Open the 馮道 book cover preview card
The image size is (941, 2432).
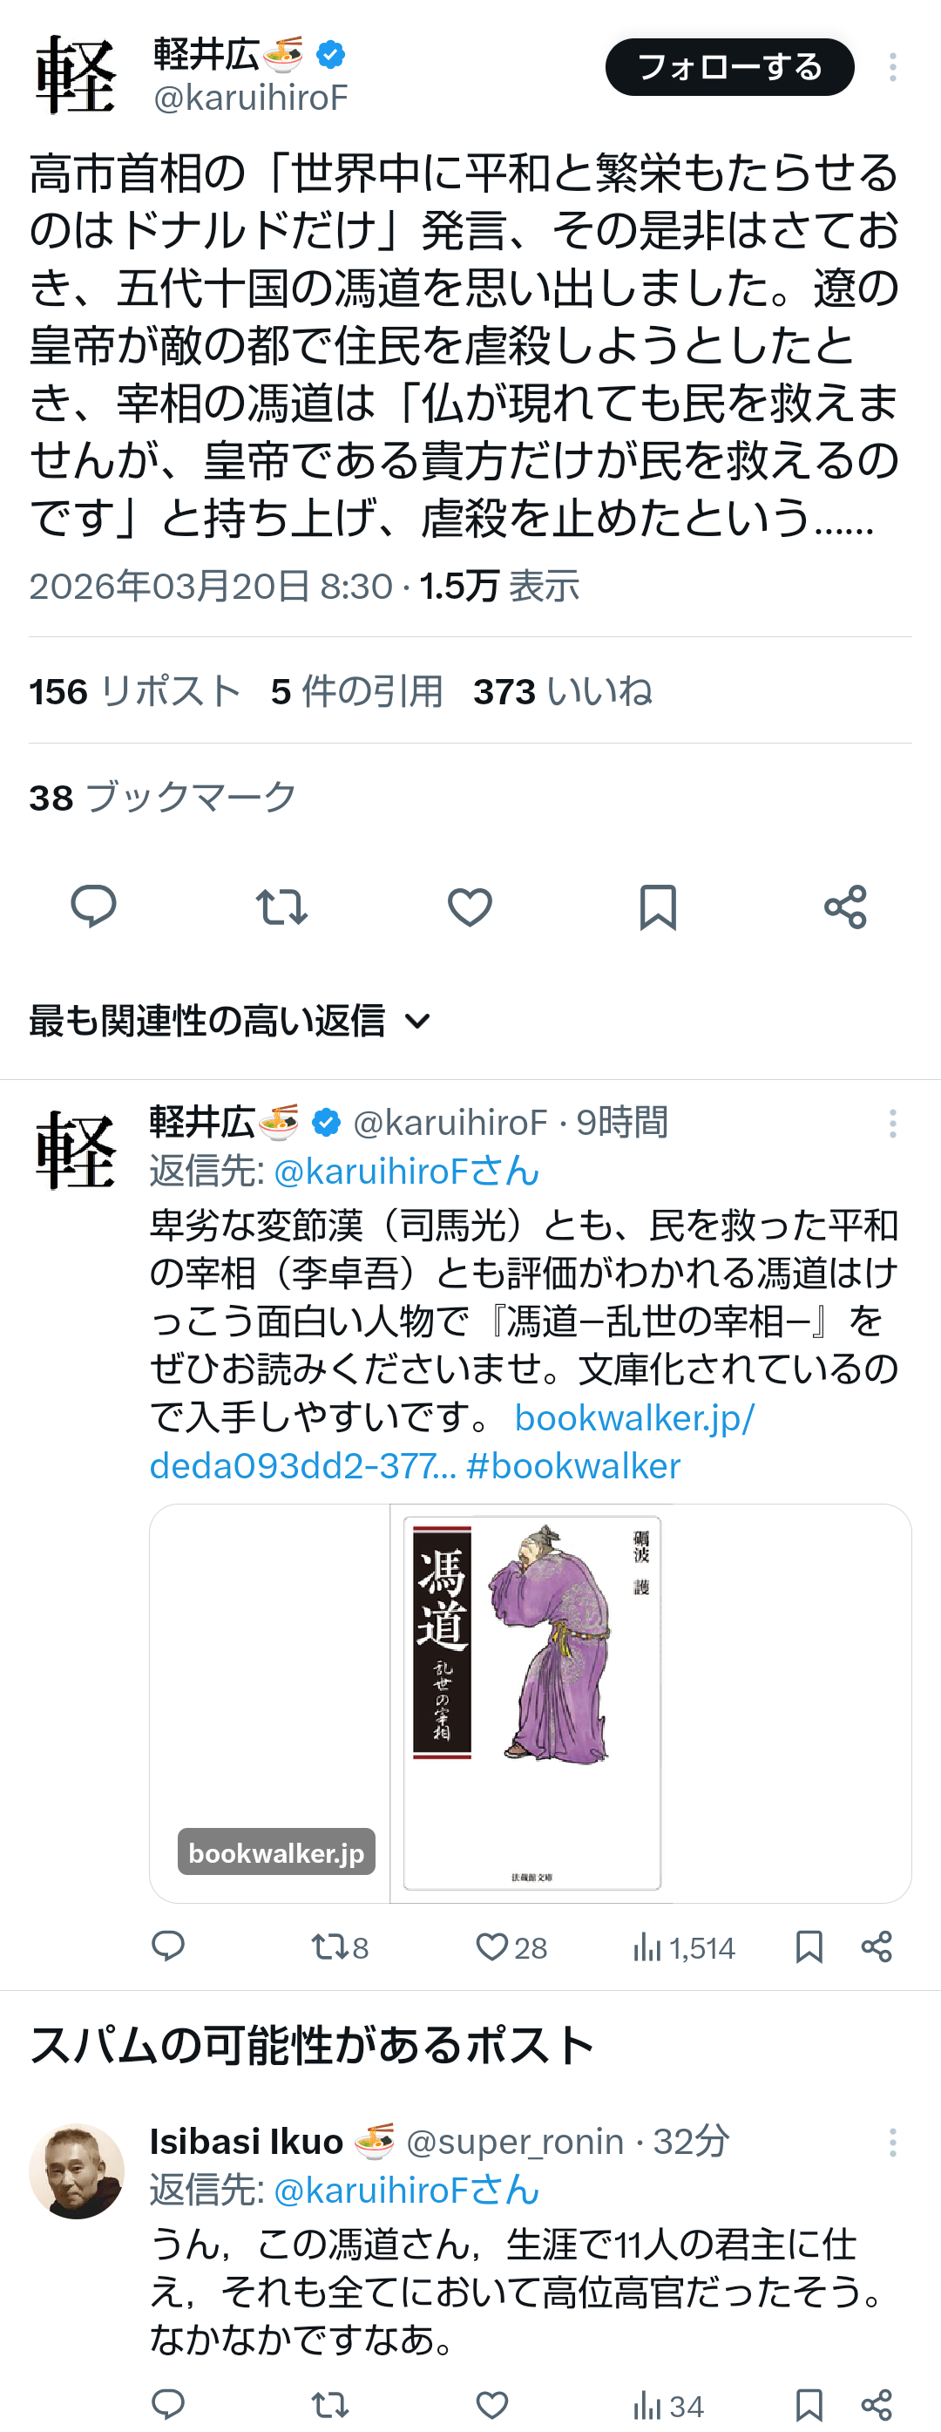point(531,1703)
